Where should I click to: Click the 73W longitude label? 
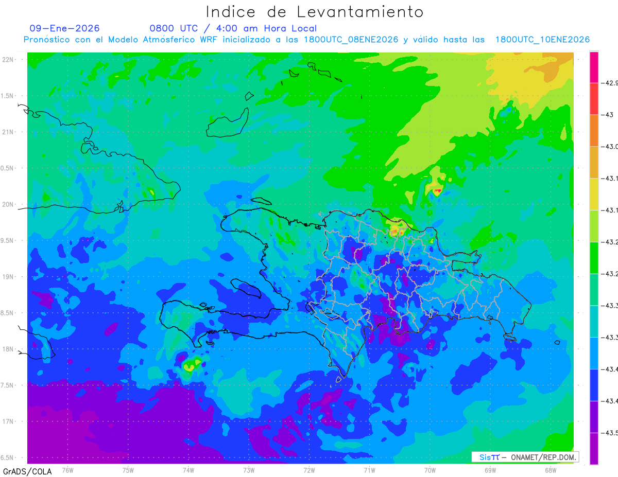[x=249, y=470]
